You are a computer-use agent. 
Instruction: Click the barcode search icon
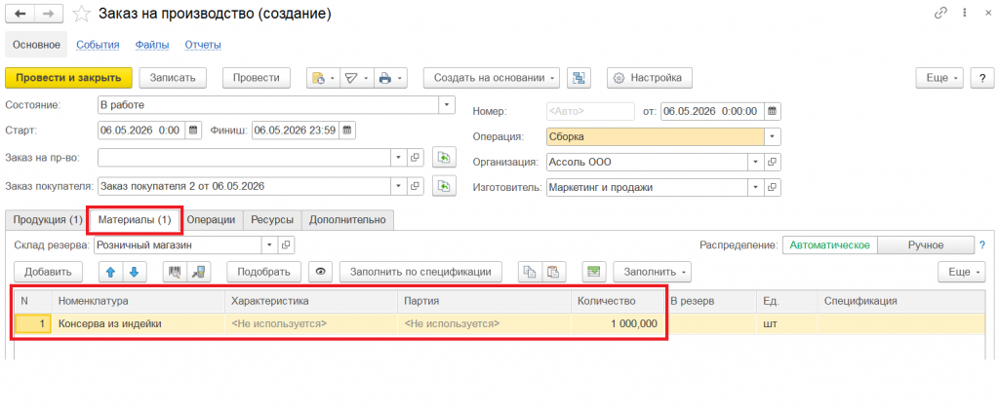tap(175, 272)
